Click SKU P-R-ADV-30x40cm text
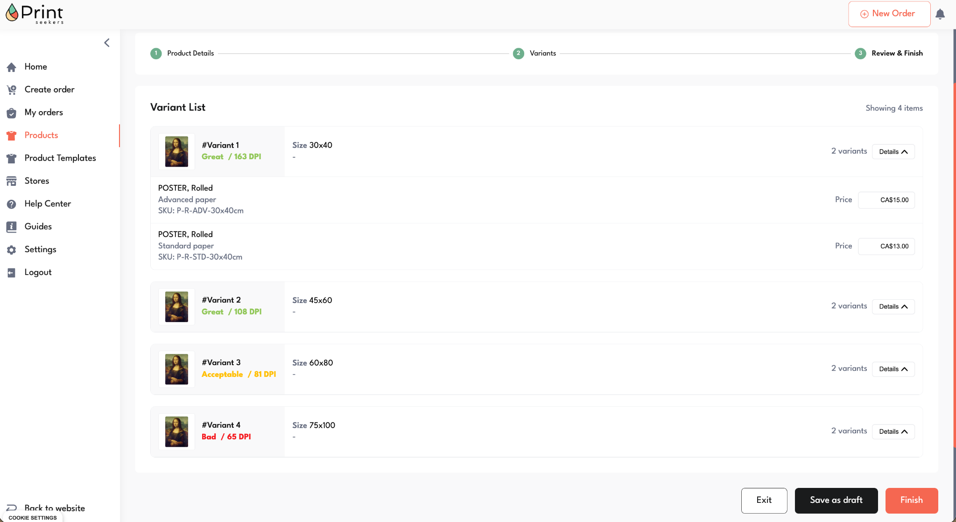This screenshot has height=522, width=956. tap(201, 211)
